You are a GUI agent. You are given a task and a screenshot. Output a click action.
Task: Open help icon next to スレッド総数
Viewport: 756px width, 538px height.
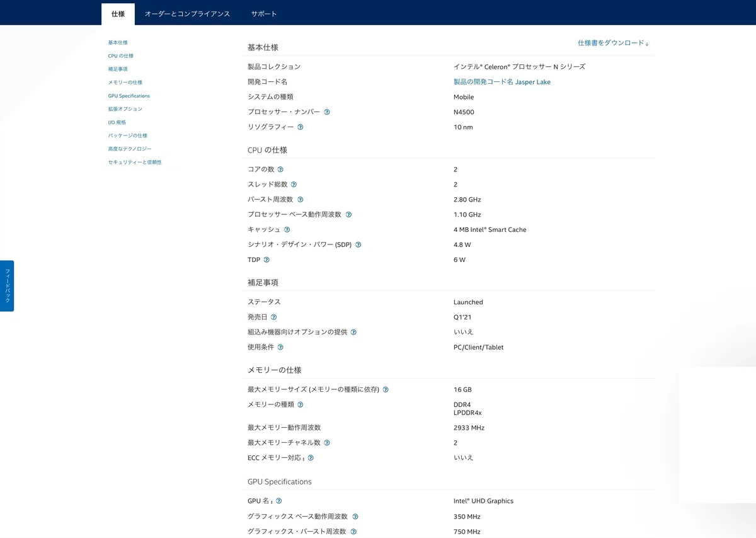click(294, 185)
